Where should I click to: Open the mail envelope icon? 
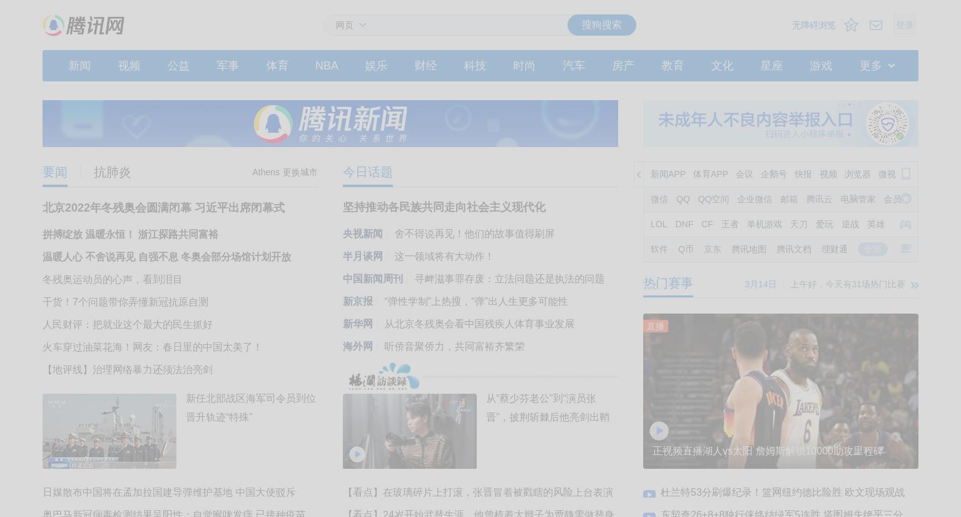876,25
